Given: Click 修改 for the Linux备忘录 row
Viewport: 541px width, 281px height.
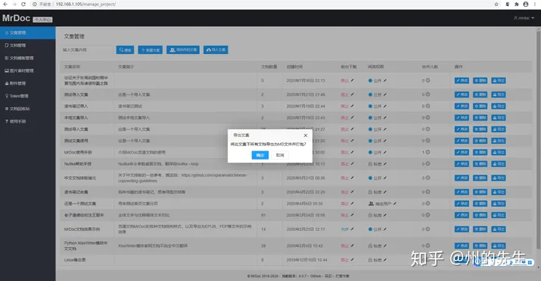Looking at the screenshot, I should (461, 260).
